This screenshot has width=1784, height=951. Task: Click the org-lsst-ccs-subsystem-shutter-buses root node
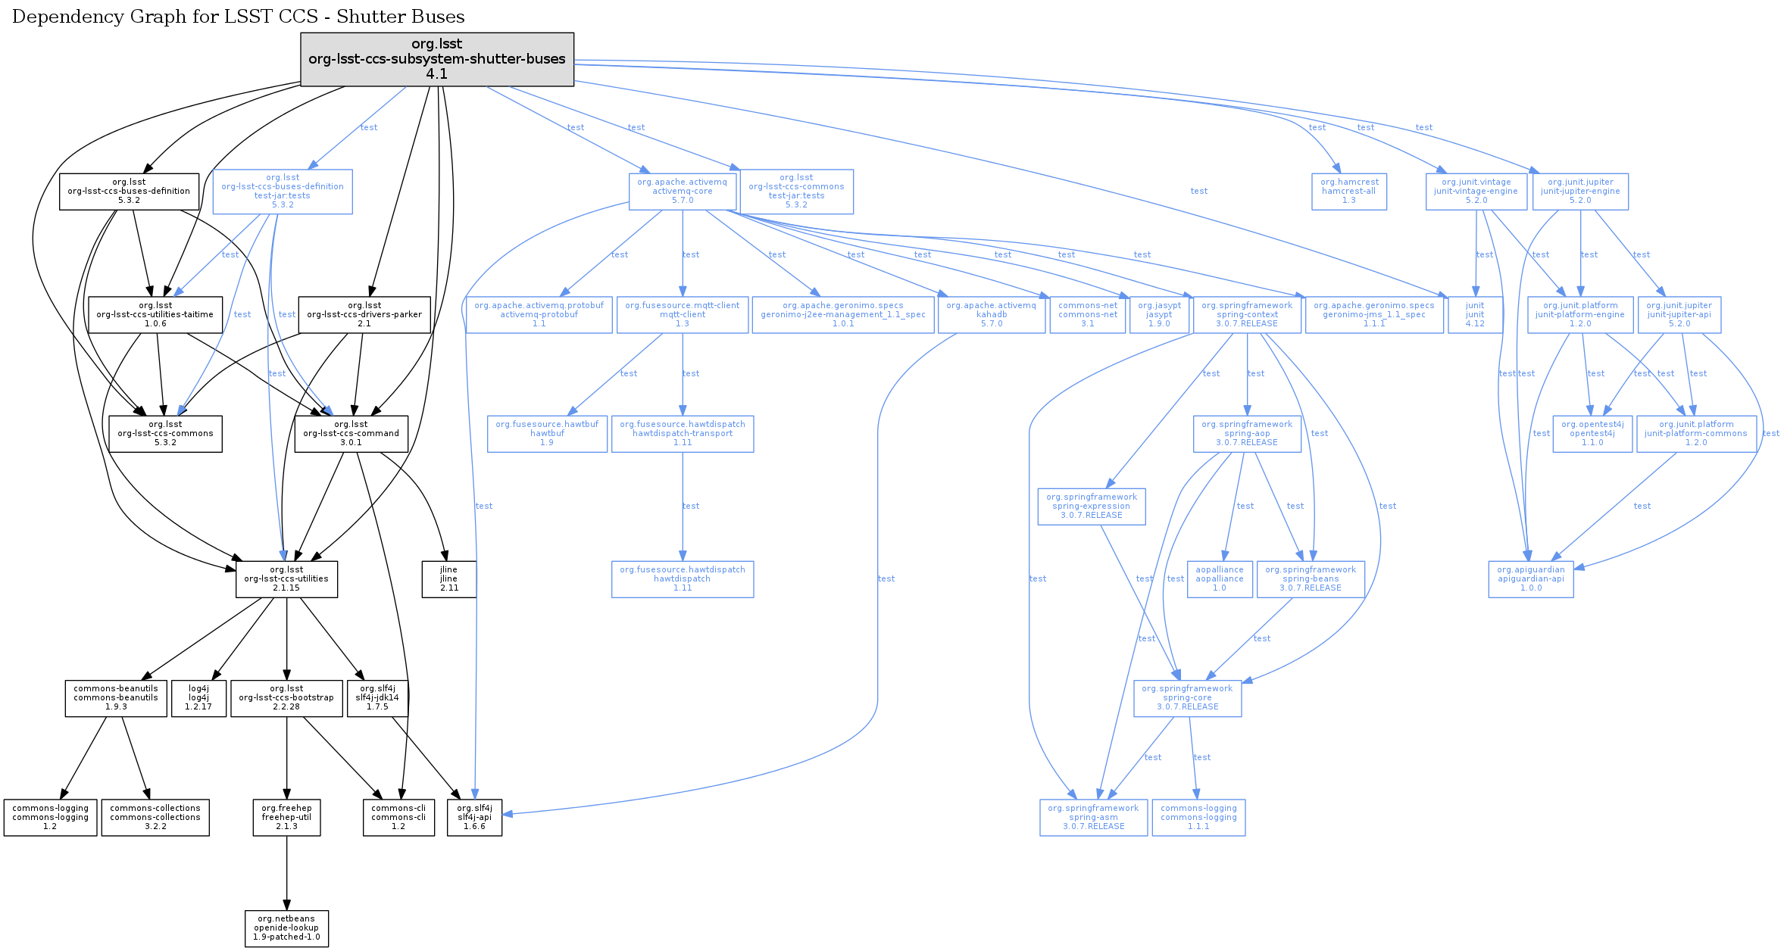[x=436, y=59]
